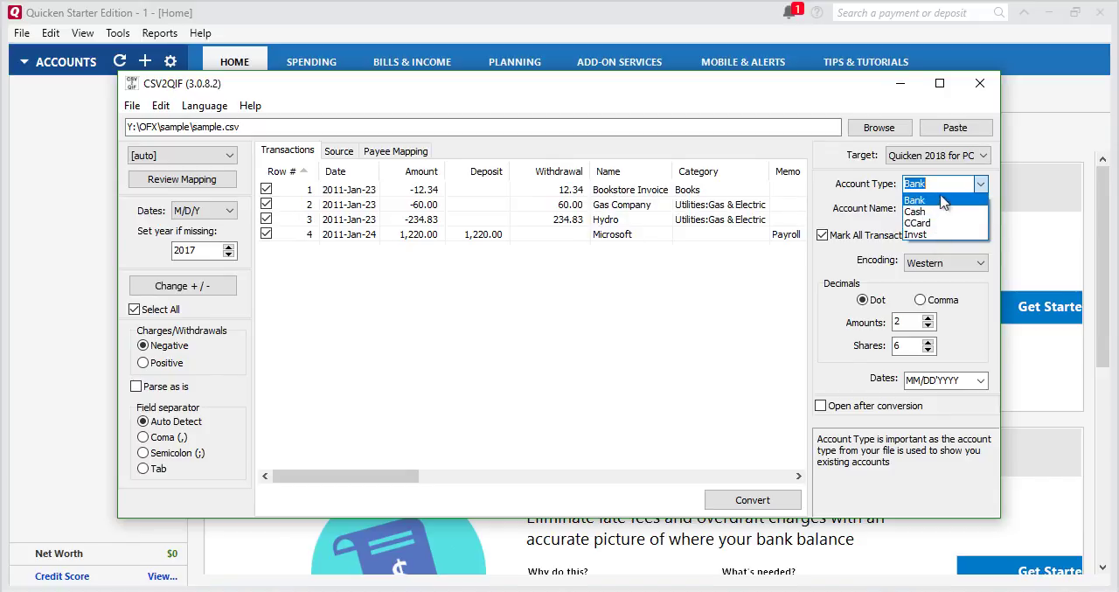Click the Browse button
This screenshot has width=1119, height=592.
click(x=879, y=128)
